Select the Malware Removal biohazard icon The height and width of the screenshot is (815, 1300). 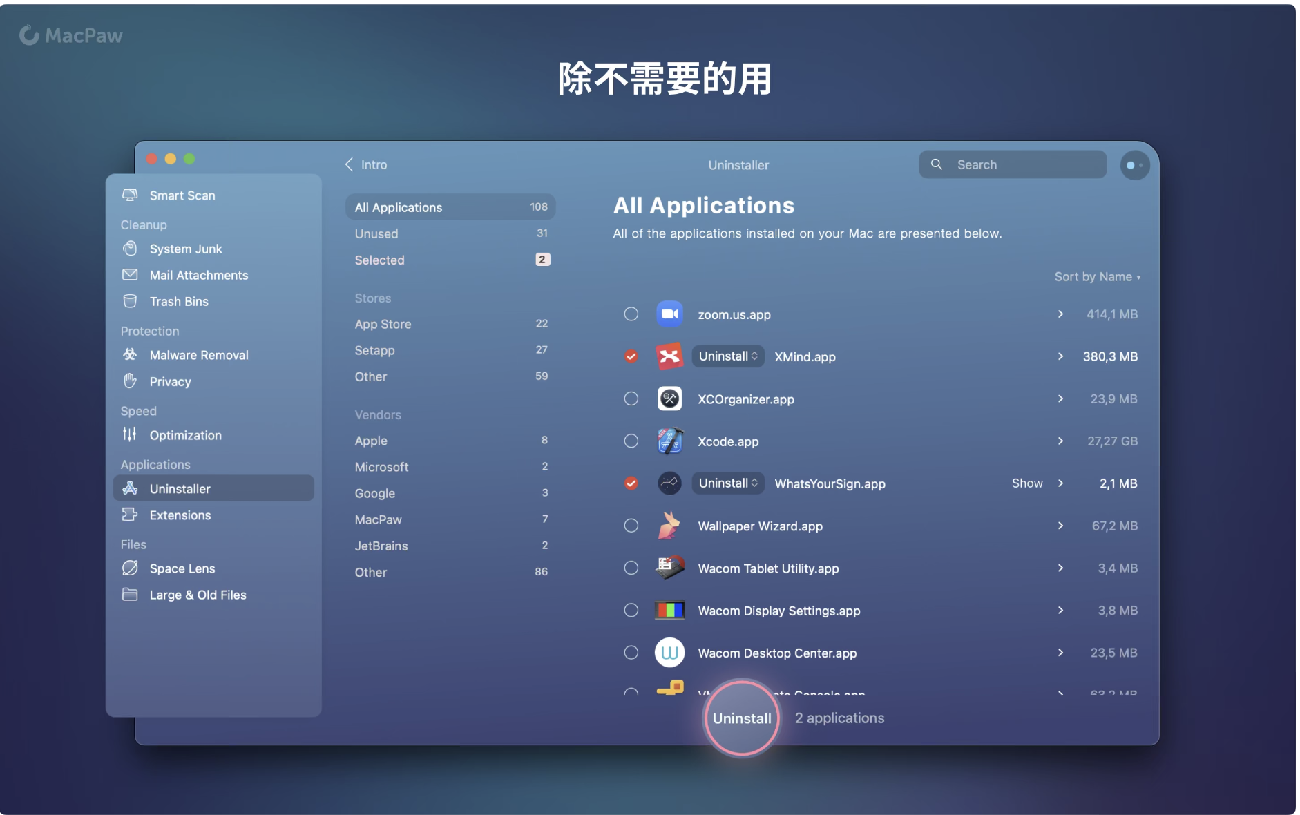tap(130, 355)
